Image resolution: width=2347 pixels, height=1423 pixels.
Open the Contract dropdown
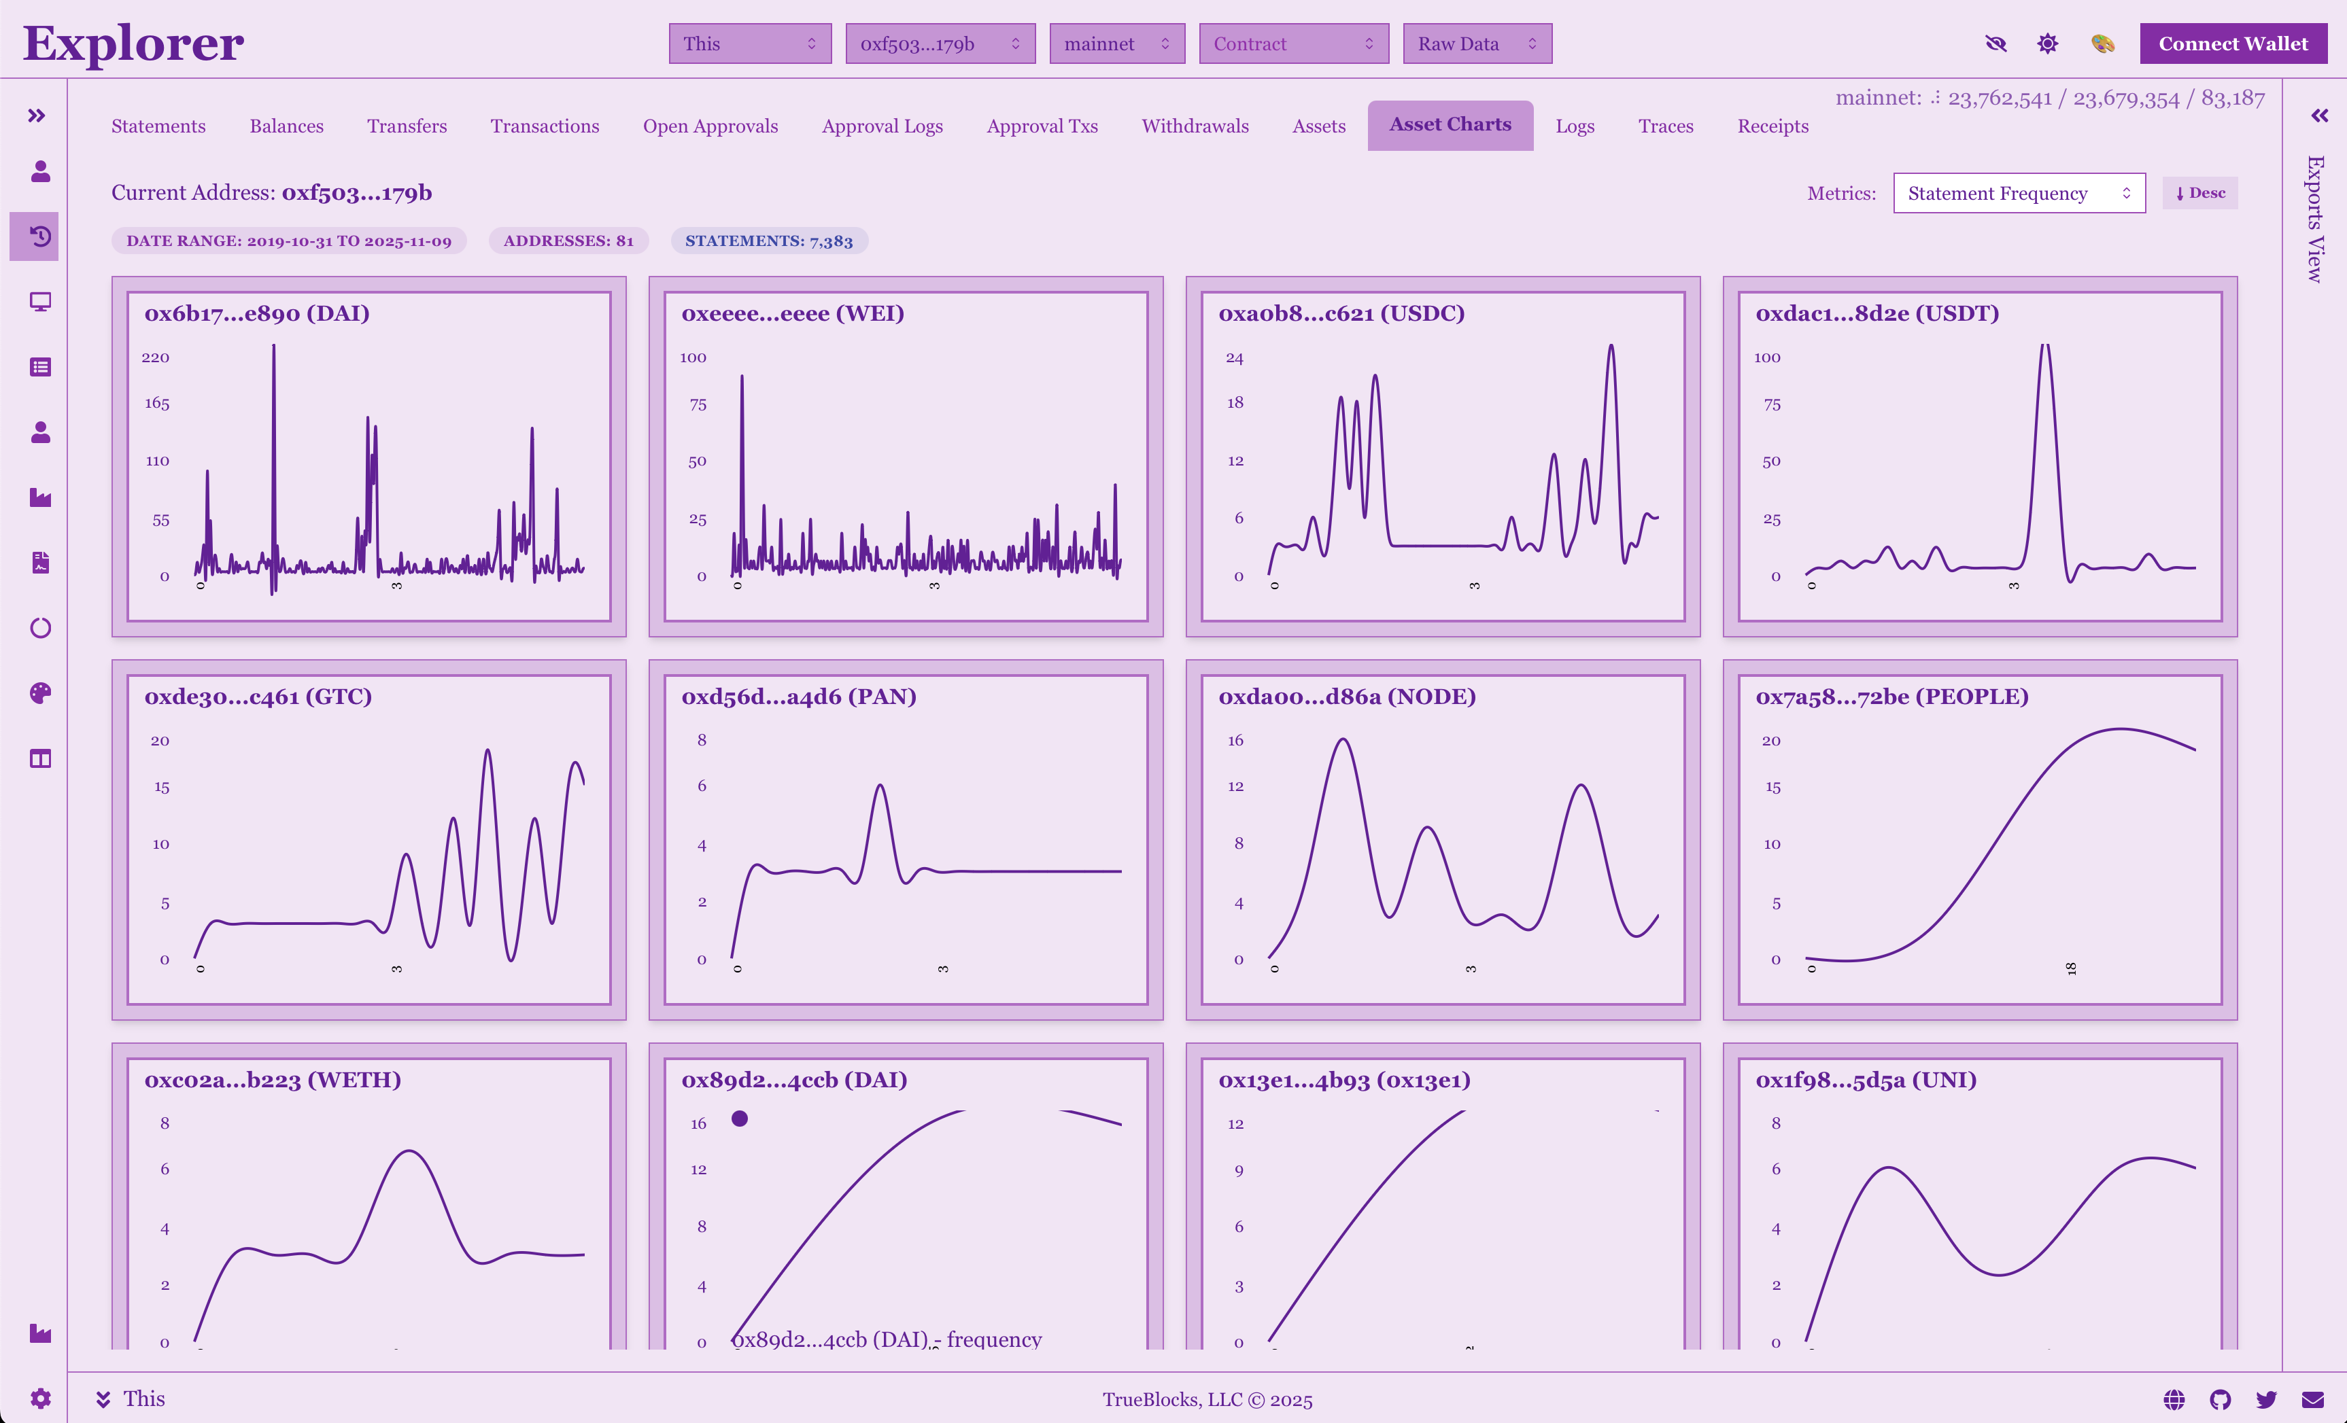[1294, 43]
